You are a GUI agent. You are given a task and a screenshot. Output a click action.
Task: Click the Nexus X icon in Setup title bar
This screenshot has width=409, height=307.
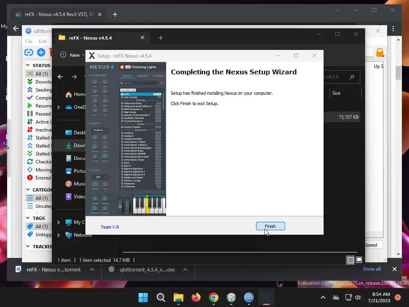pyautogui.click(x=92, y=56)
